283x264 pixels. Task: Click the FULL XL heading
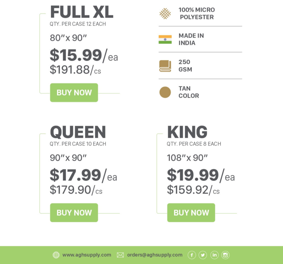click(x=82, y=12)
